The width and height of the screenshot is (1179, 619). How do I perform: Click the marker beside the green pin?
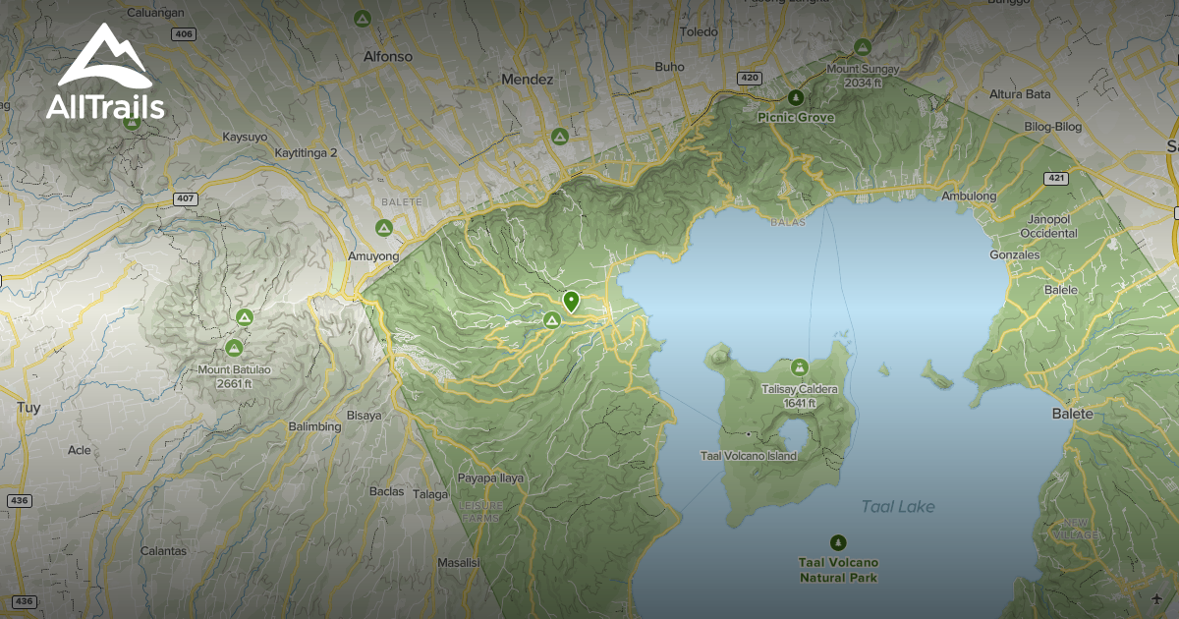point(553,320)
